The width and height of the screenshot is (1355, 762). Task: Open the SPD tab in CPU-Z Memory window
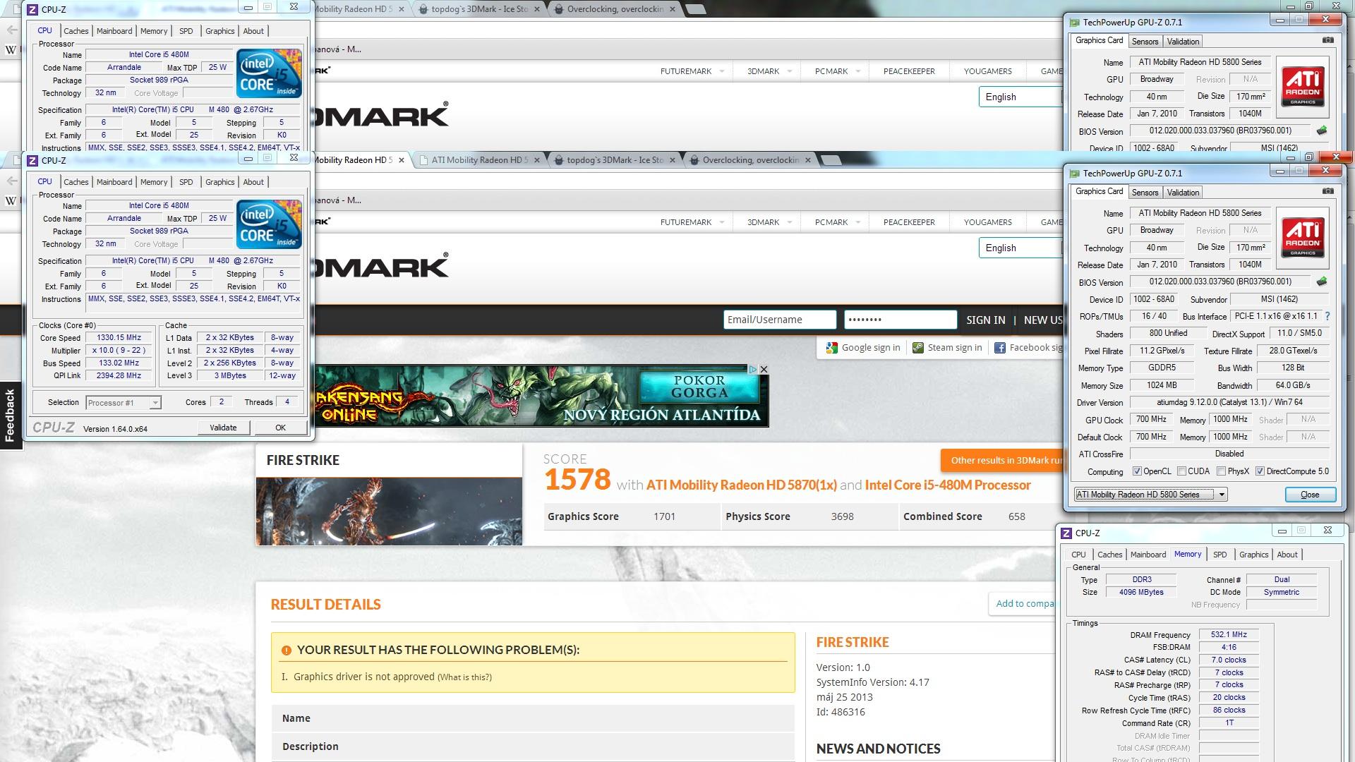[x=1219, y=555]
